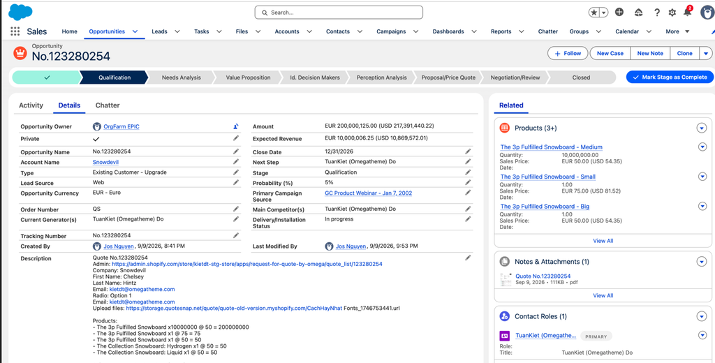Select the Needs Analysis stage in path
This screenshot has height=363, width=715.
coord(181,77)
